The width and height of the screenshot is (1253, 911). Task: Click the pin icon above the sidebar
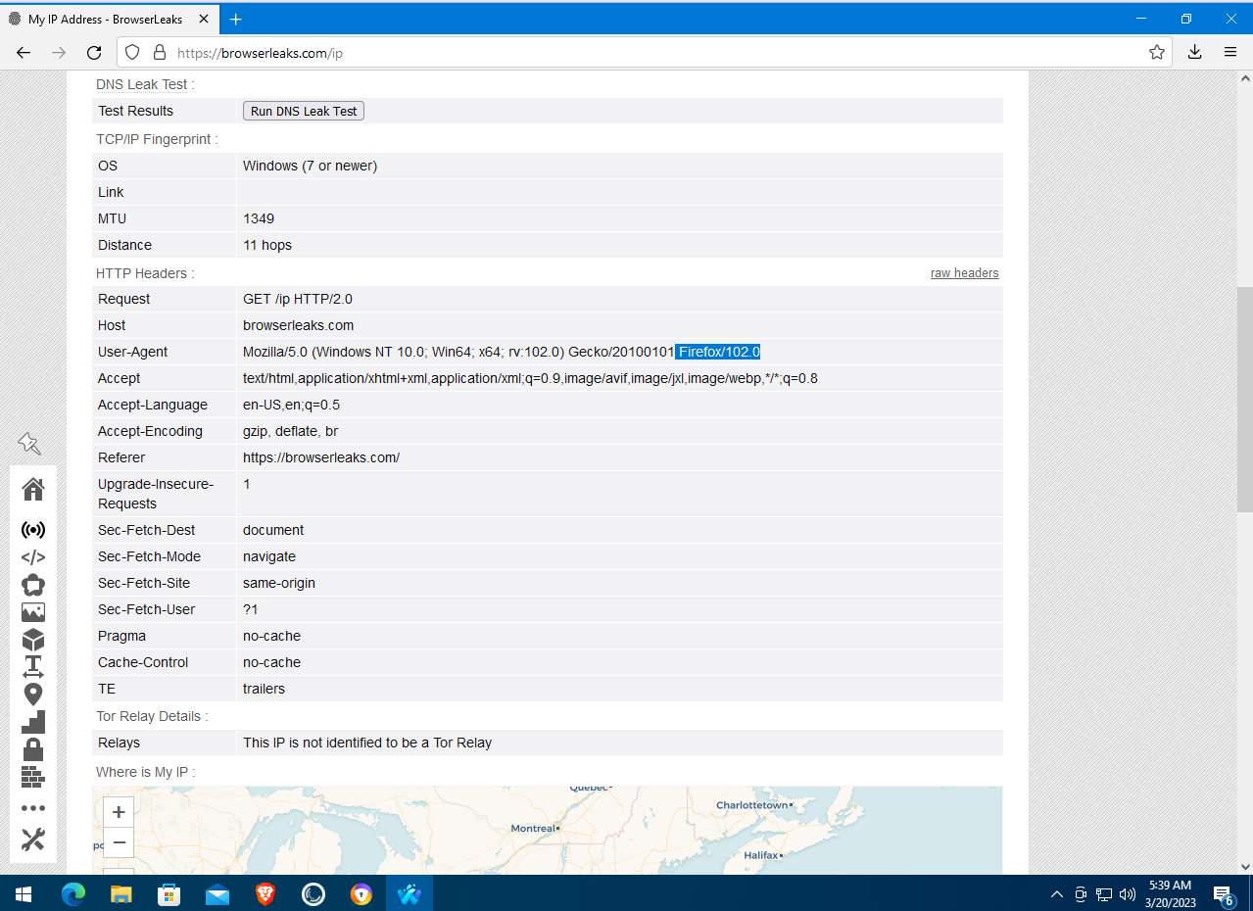(29, 444)
